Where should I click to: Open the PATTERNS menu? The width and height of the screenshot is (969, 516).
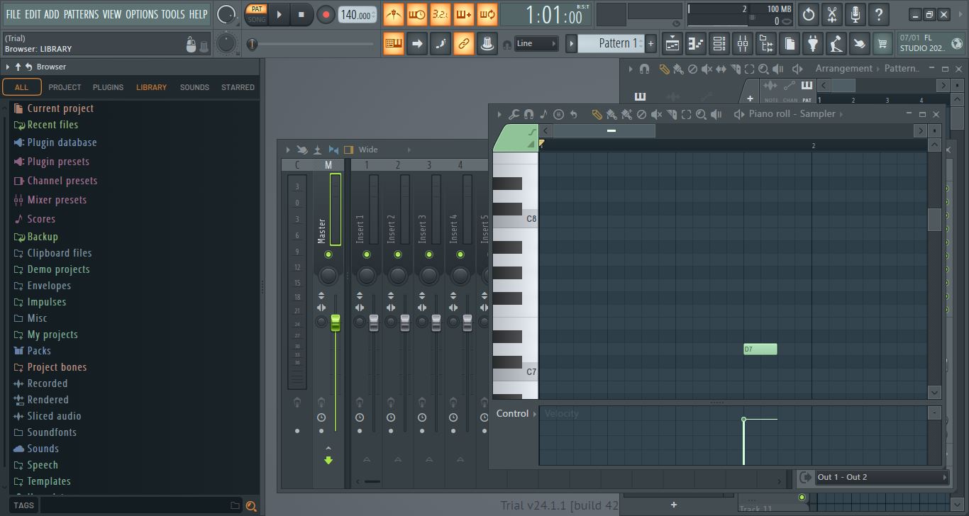pos(81,14)
